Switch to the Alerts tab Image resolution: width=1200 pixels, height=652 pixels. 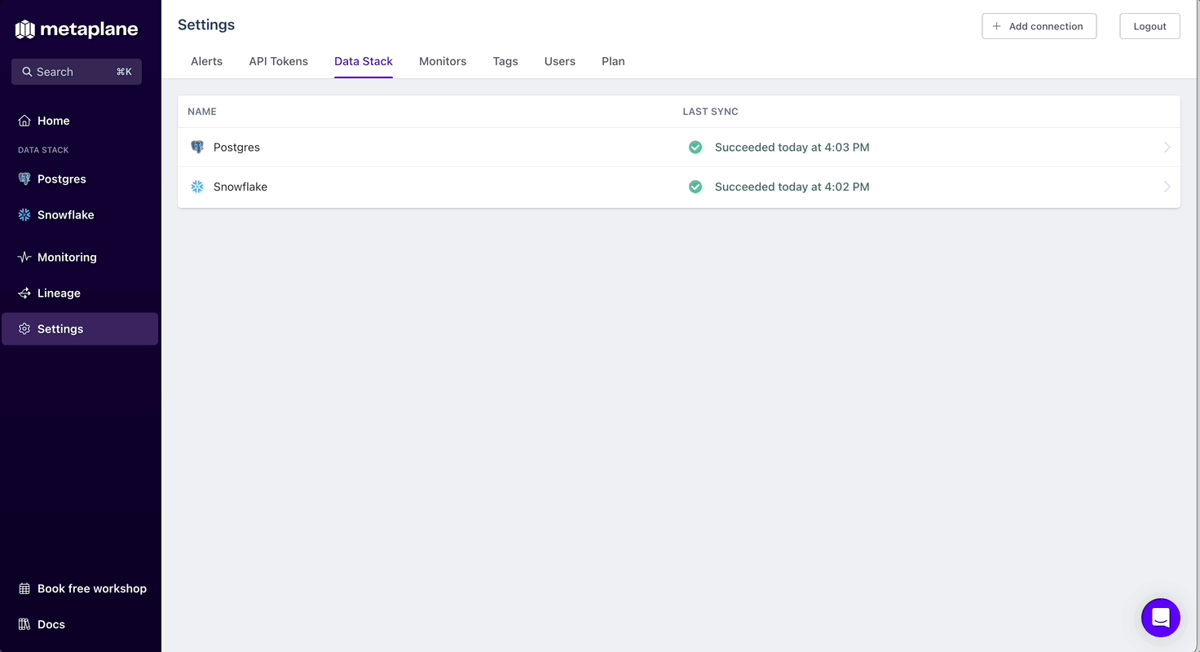click(x=206, y=61)
